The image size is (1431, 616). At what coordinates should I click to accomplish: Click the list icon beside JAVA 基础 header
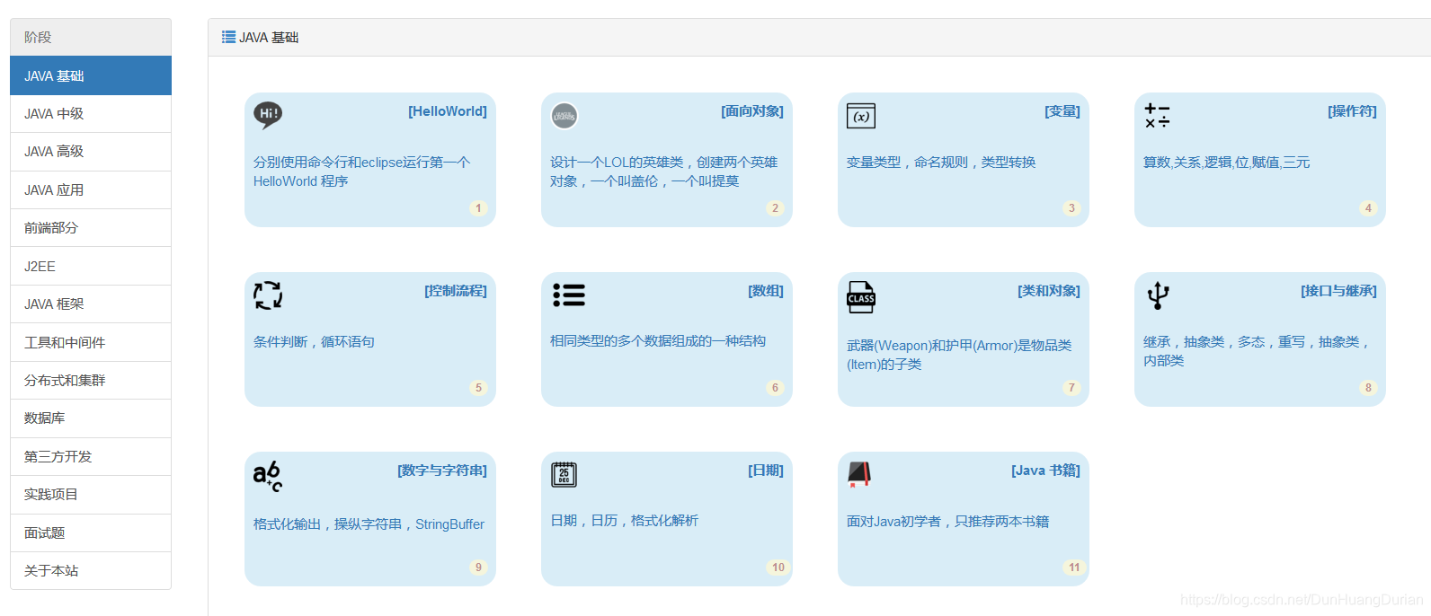[x=228, y=37]
